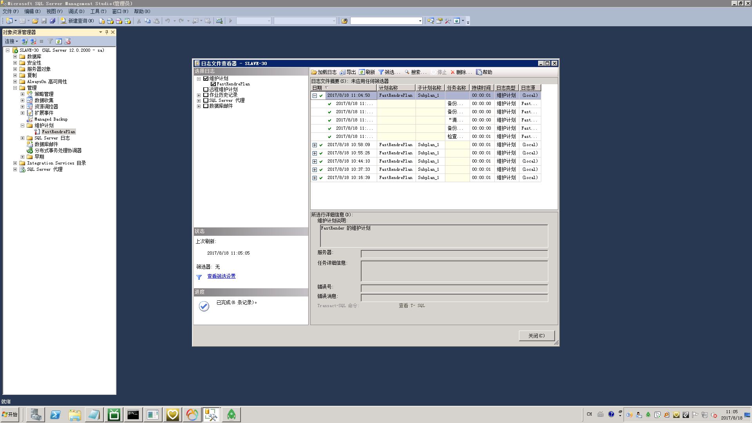752x423 pixels.
Task: Click the Properties Window icon in main toolbar
Action: tap(439, 21)
